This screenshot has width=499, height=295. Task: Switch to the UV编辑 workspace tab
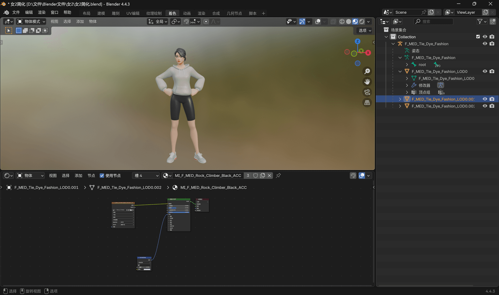click(133, 13)
